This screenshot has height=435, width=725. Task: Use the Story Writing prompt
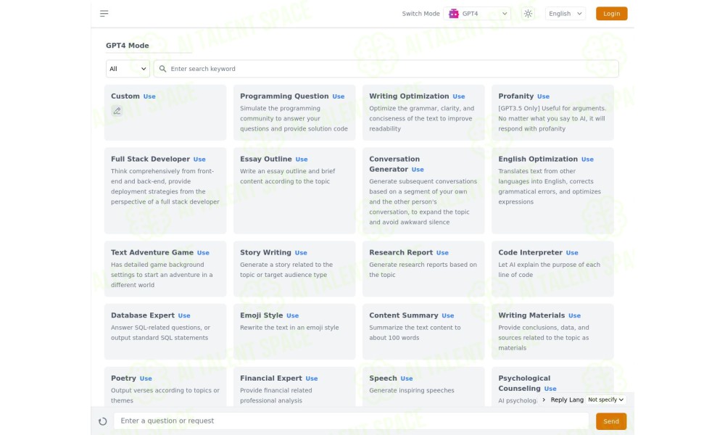(x=301, y=252)
